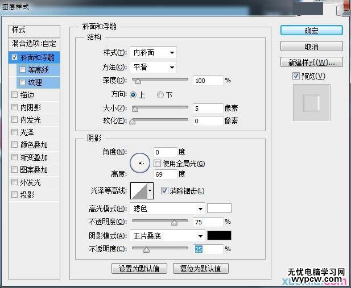Screen dimensions: 351x288
Task: Click the white highlight color swatch
Action: pyautogui.click(x=219, y=208)
